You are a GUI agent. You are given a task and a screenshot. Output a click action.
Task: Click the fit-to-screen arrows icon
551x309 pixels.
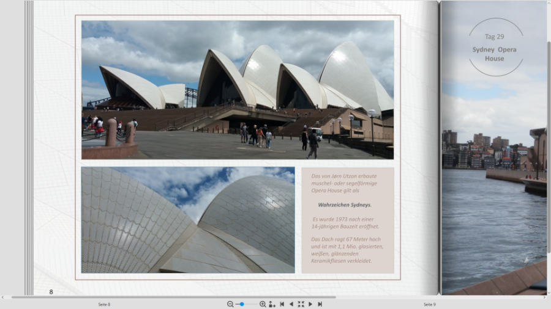pyautogui.click(x=301, y=304)
